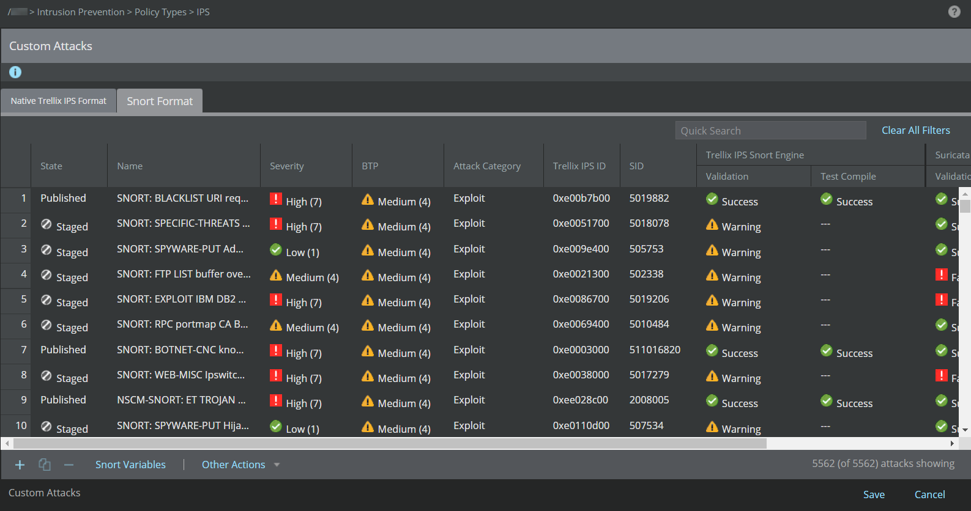Click Clear All Filters
This screenshot has width=971, height=511.
coord(915,130)
